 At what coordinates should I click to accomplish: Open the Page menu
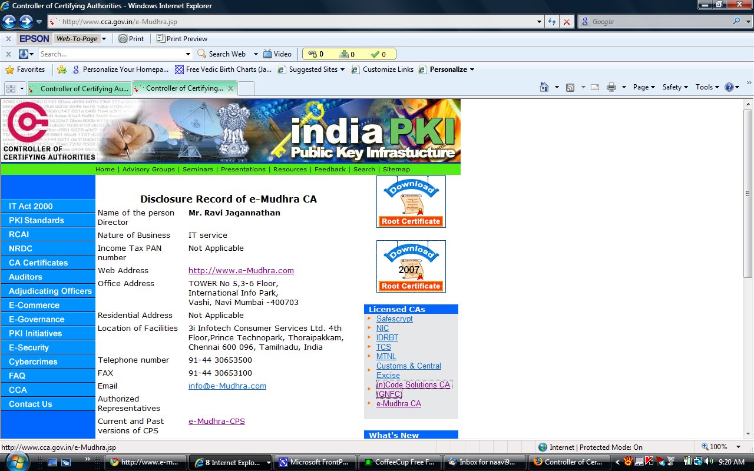pyautogui.click(x=644, y=87)
